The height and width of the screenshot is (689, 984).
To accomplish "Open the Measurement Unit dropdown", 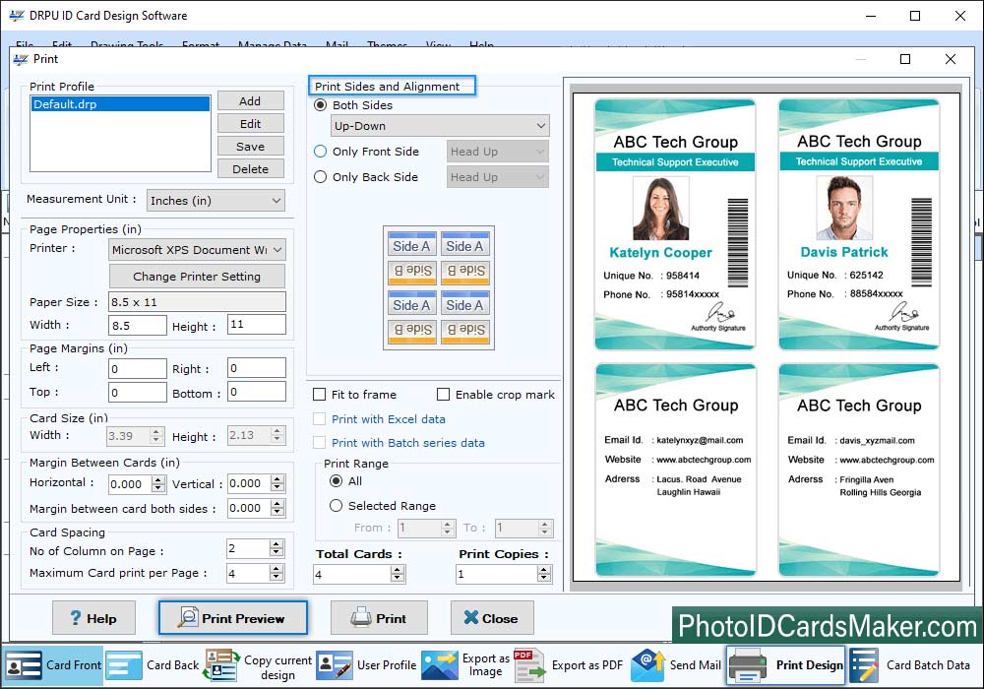I will click(x=215, y=200).
